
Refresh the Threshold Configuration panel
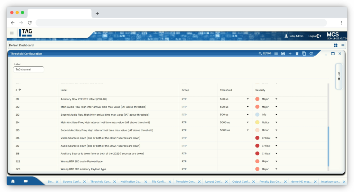311,54
